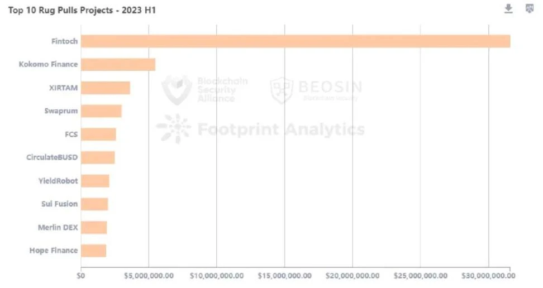Click the $15,000,000.00 axis tick label
The width and height of the screenshot is (543, 288).
[x=284, y=276]
